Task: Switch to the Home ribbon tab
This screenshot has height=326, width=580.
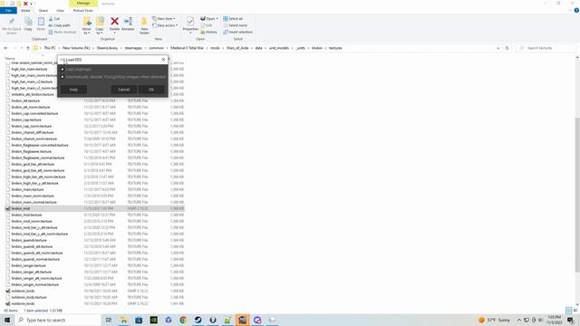Action: point(25,10)
